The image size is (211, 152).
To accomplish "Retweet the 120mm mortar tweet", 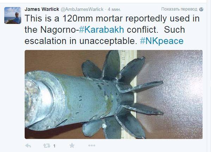I will [x=46, y=146].
